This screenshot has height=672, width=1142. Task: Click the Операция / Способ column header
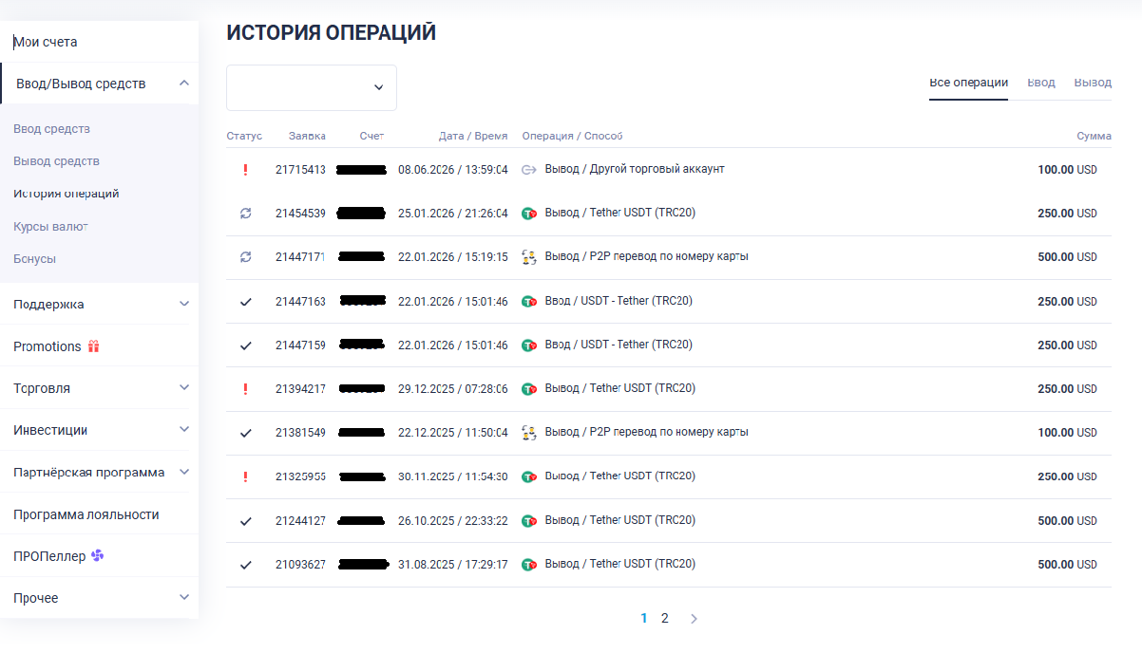[572, 136]
